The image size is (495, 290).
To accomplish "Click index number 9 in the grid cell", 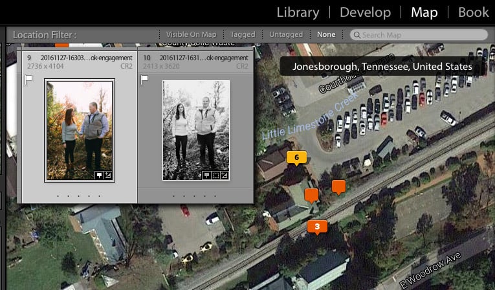I will [29, 58].
